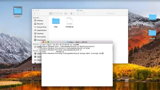The image size is (160, 90).
Task: Click the Remote Disc icon in sidebar
Action: (35, 47)
